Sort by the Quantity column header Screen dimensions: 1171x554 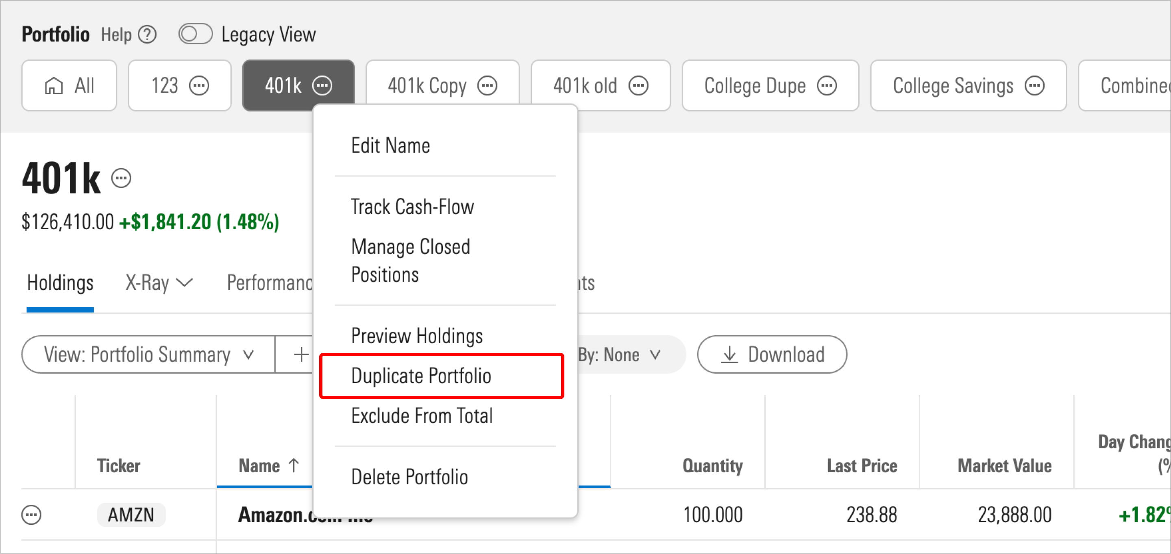click(x=712, y=466)
